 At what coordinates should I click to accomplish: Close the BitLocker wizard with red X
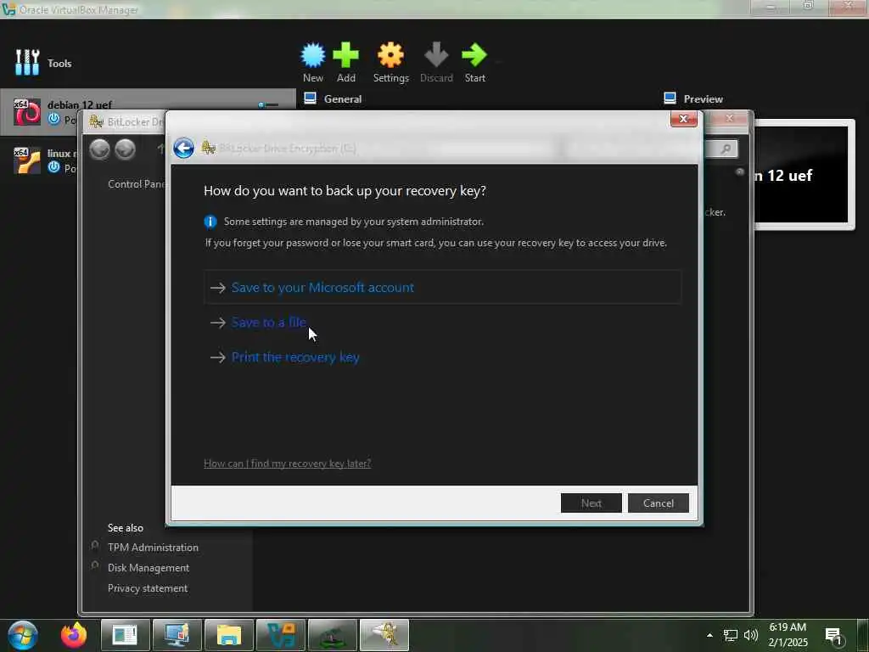pos(684,119)
